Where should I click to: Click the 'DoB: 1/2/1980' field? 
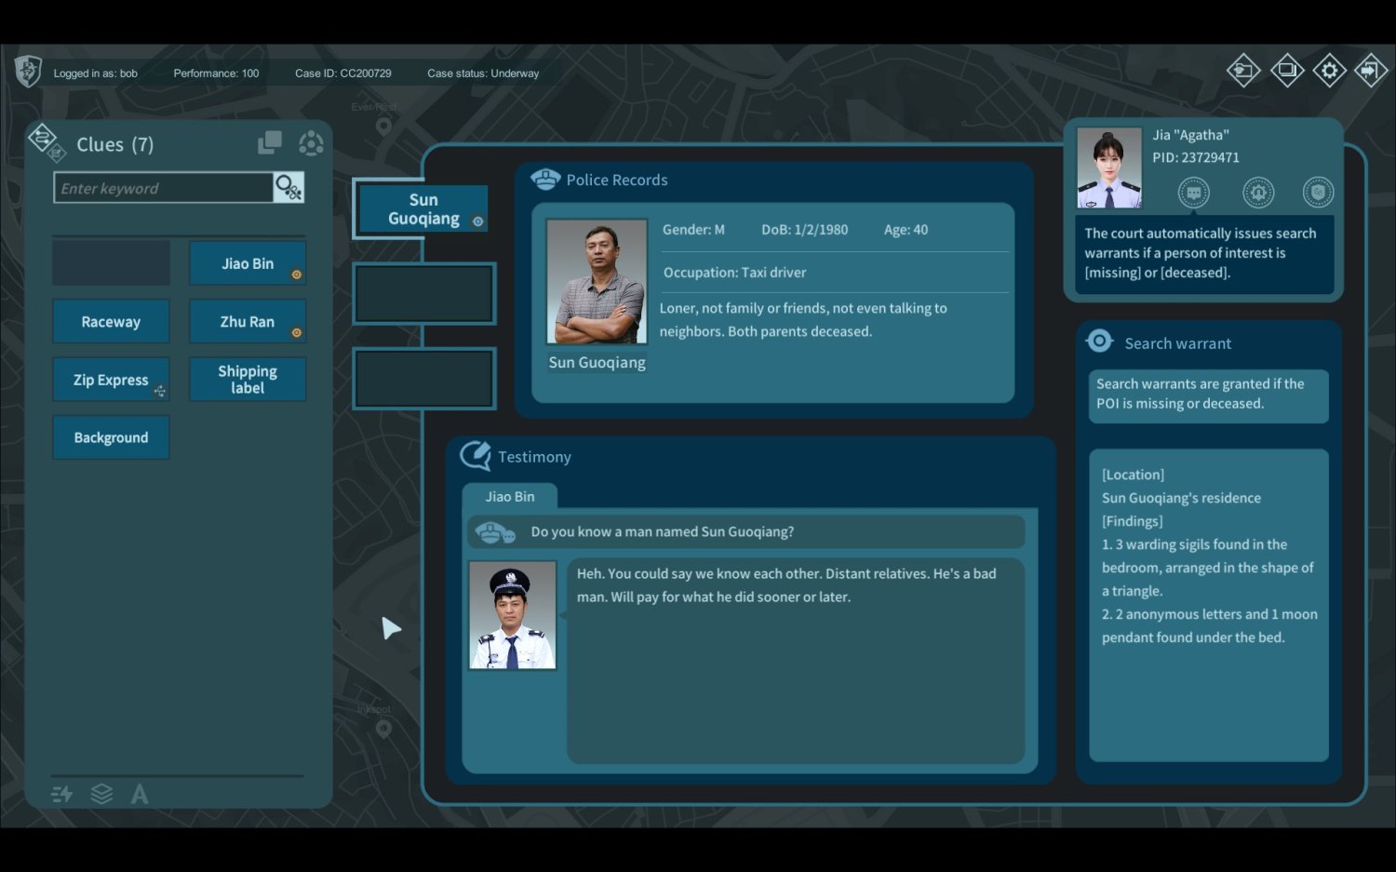click(x=804, y=230)
